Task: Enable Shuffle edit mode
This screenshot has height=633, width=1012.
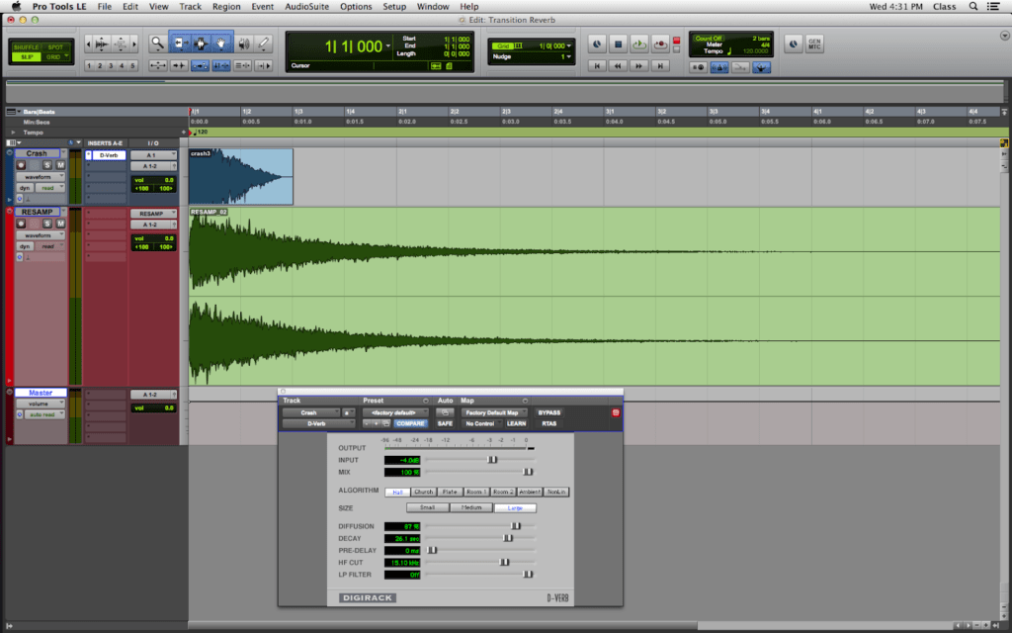Action: coord(25,47)
